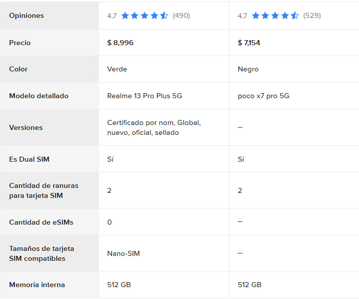Select the text poco x7 pro 5G
Screen dimensions: 359x299
pos(263,96)
